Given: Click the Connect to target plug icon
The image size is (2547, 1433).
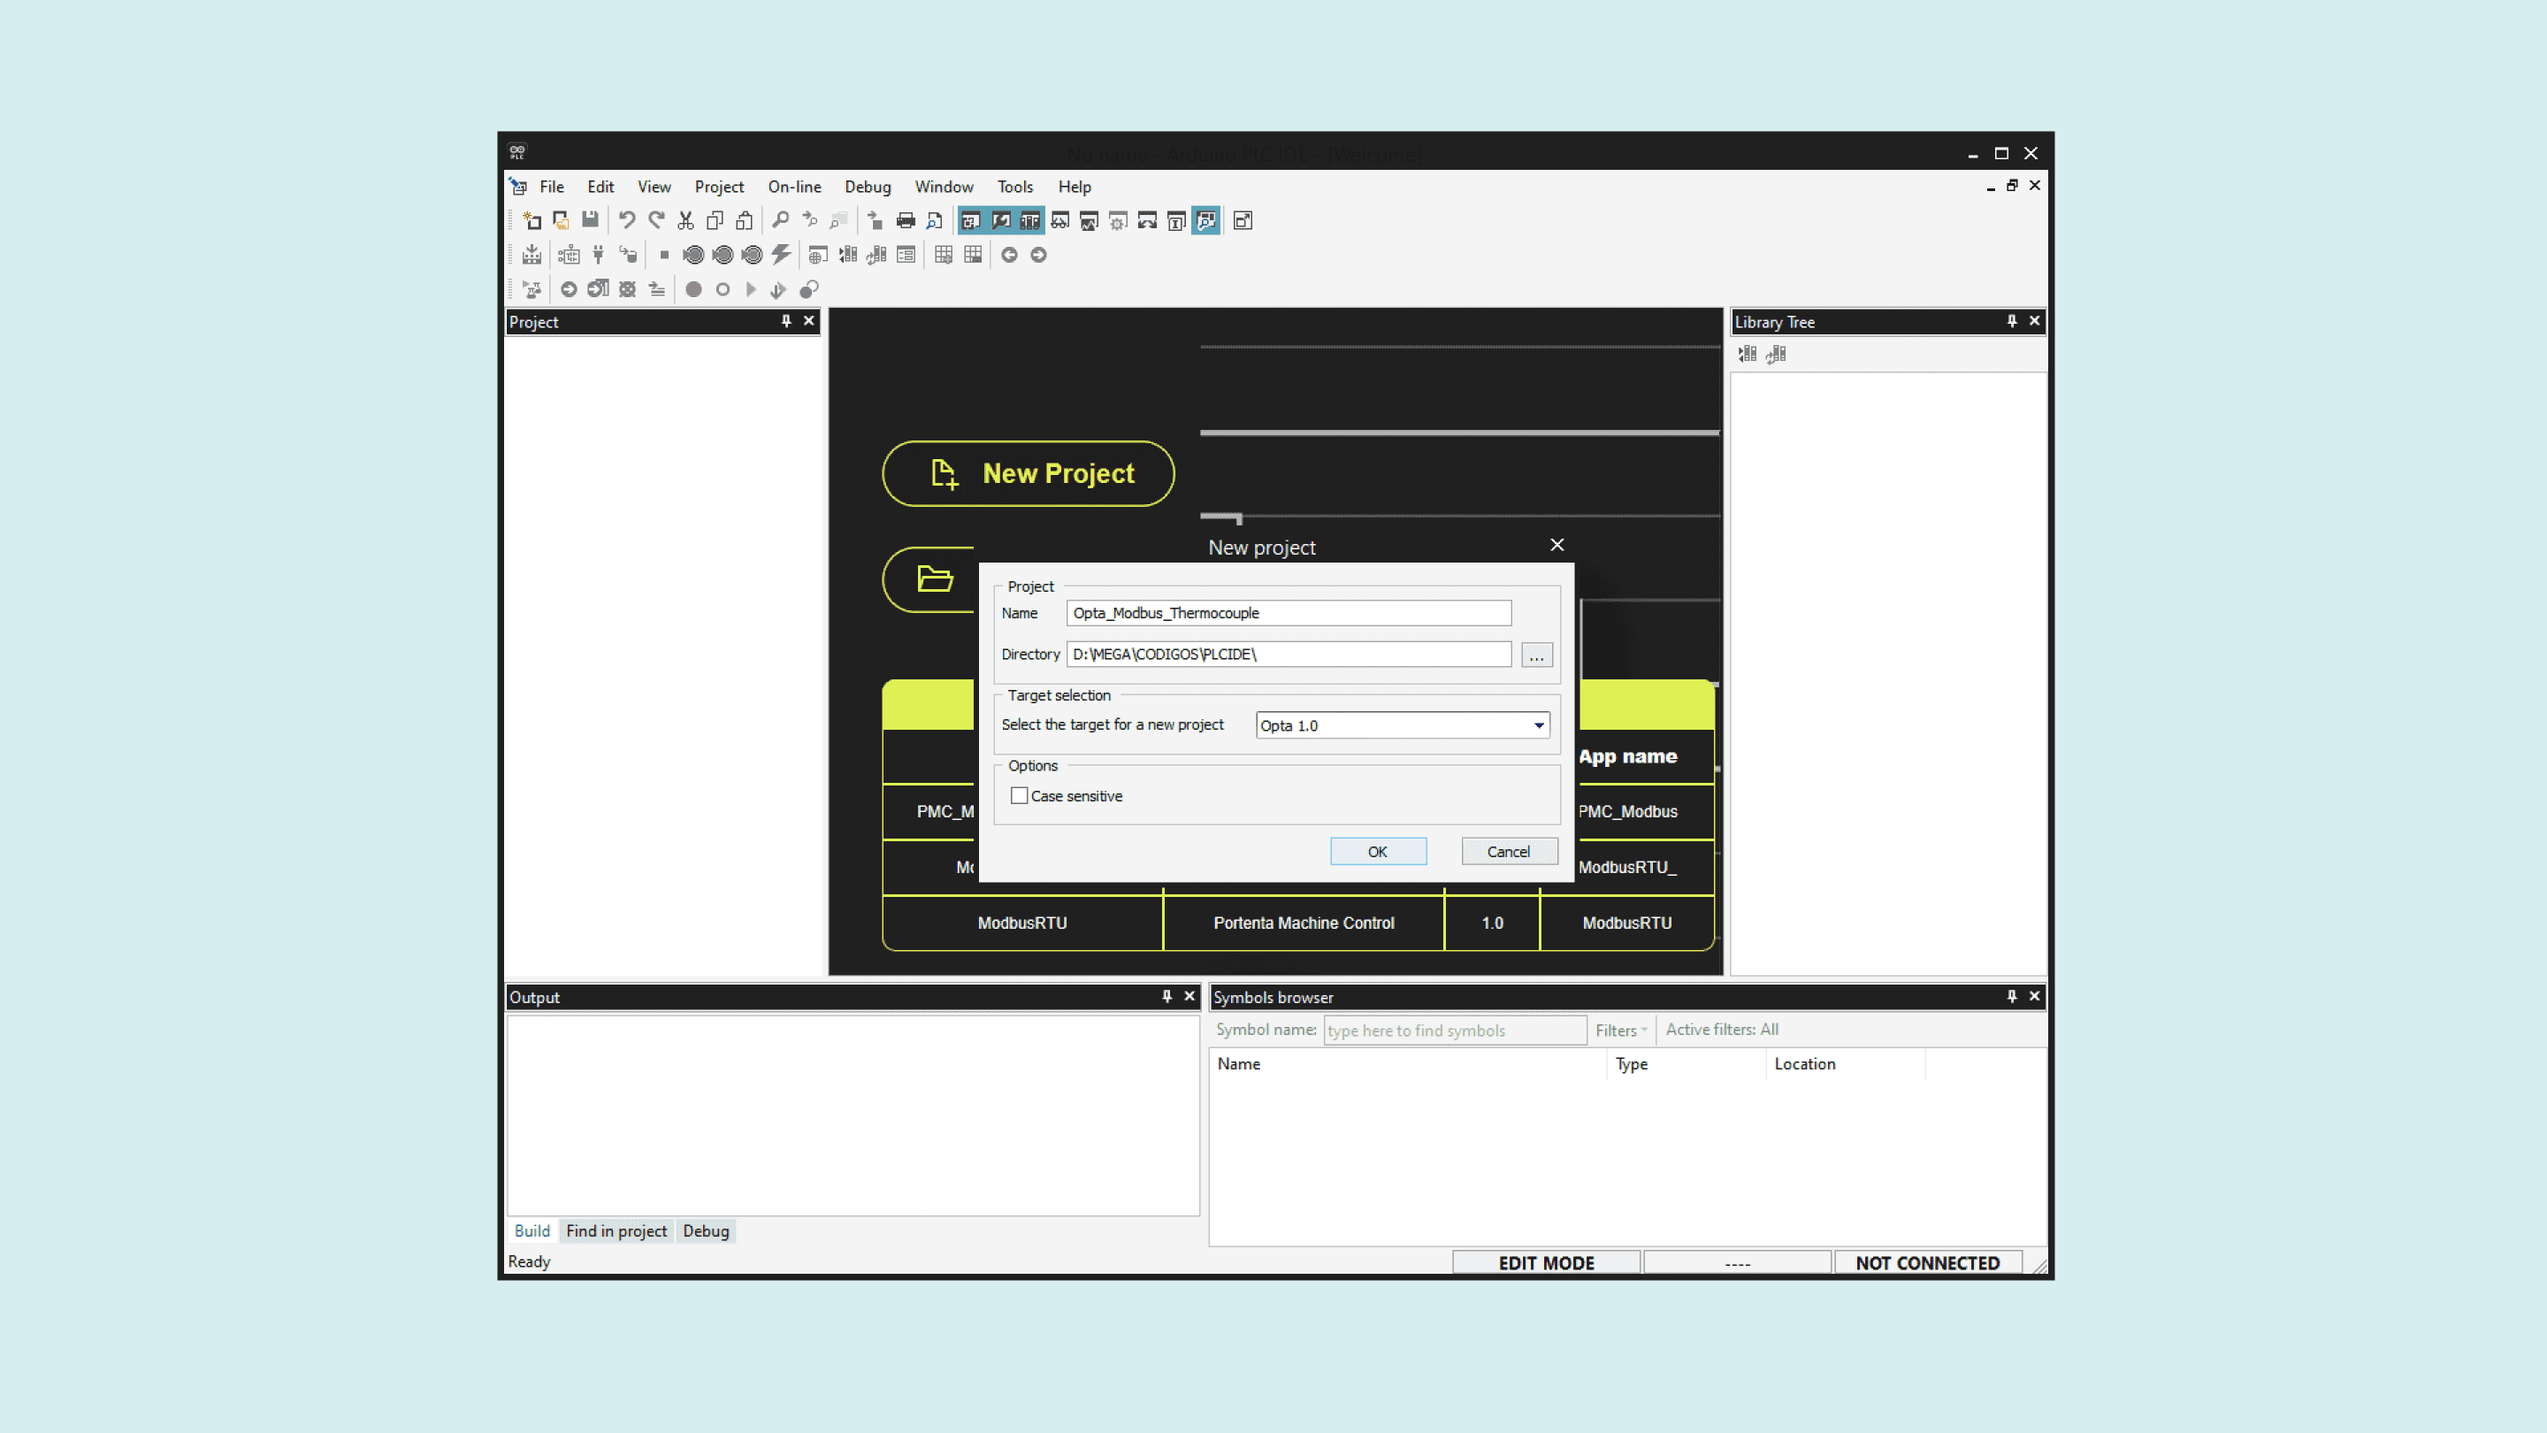Looking at the screenshot, I should click(x=598, y=255).
